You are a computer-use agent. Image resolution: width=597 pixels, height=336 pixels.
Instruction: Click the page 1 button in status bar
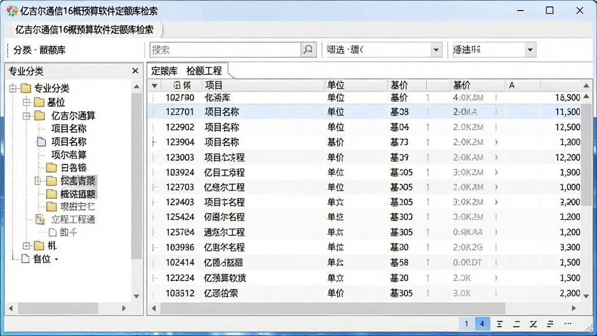(x=466, y=324)
